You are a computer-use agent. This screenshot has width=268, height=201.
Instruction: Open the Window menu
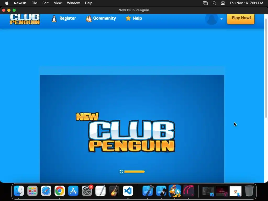(x=73, y=3)
